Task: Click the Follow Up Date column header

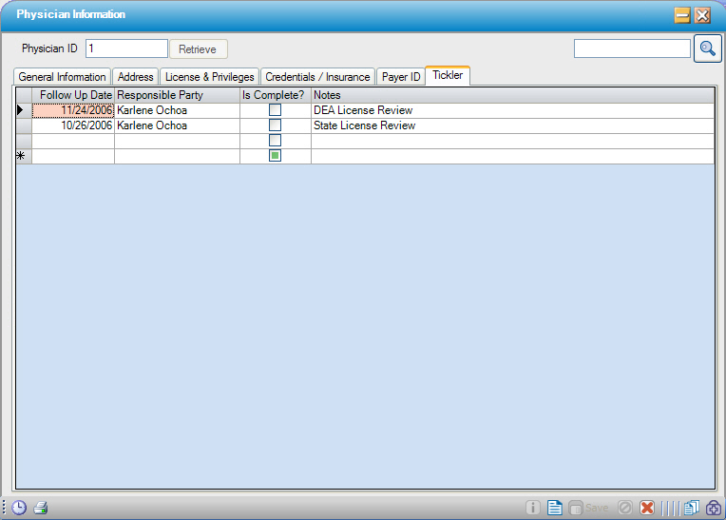Action: pyautogui.click(x=74, y=95)
